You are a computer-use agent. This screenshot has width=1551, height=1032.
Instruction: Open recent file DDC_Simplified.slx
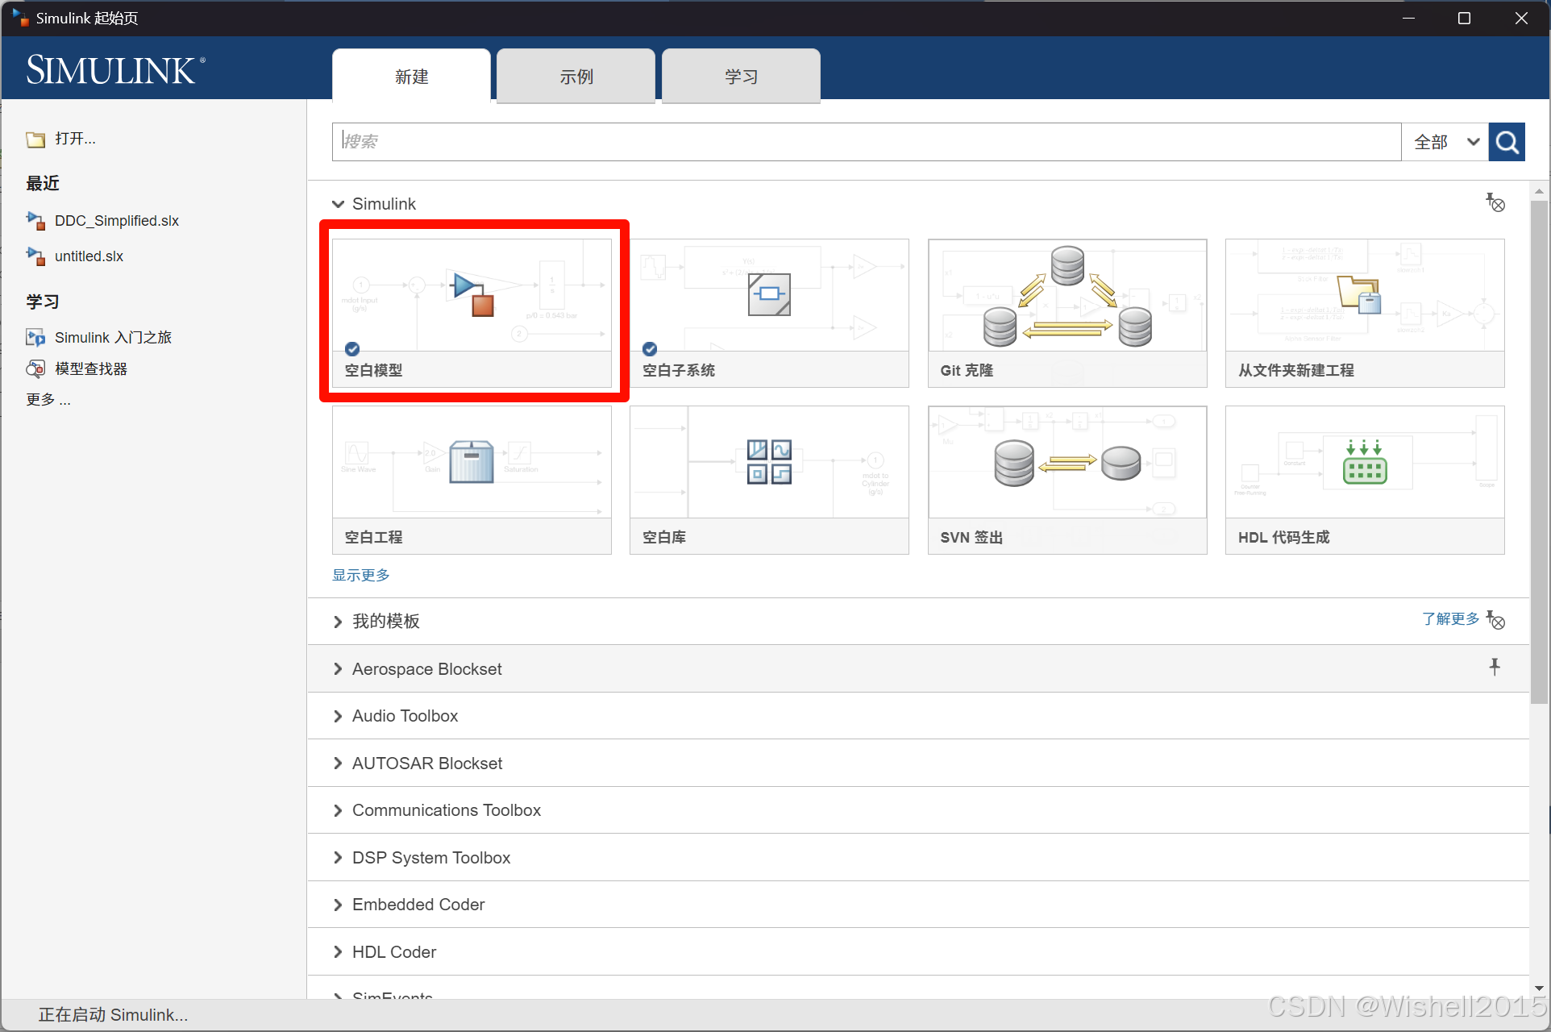point(116,221)
